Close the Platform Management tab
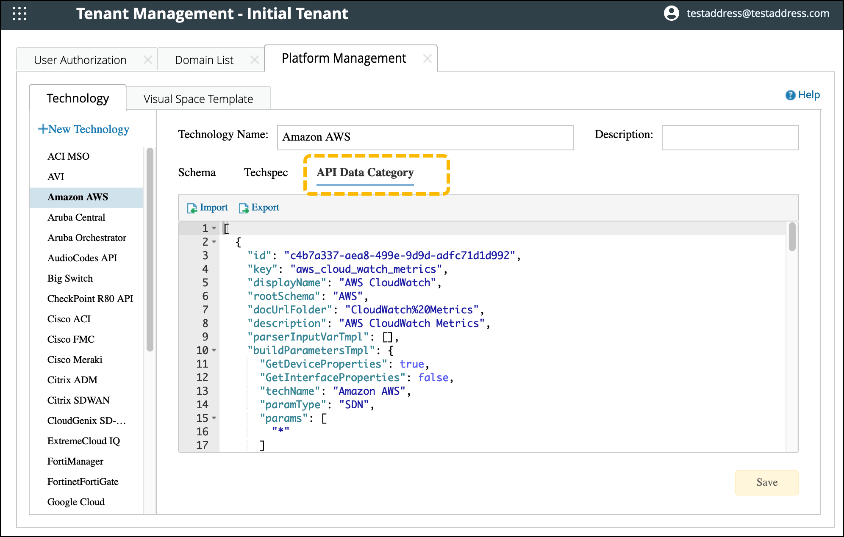 [x=427, y=59]
